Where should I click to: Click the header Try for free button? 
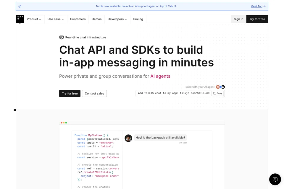(257, 19)
